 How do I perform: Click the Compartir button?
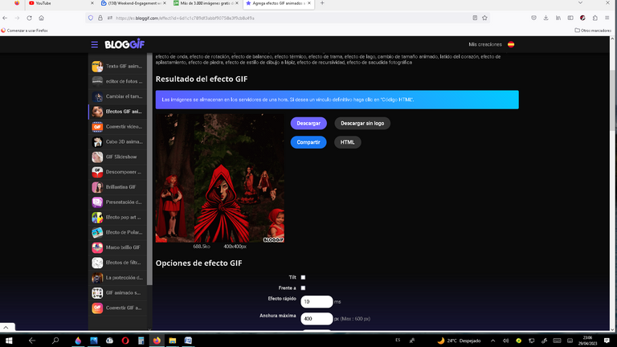coord(308,142)
